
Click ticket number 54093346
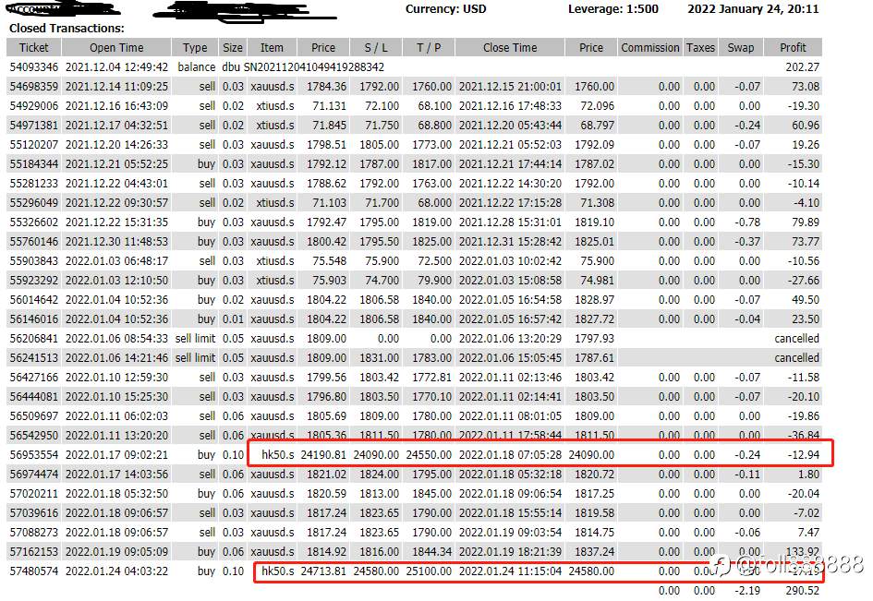(33, 67)
